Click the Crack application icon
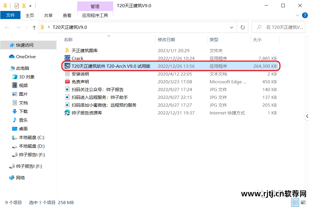 click(67, 58)
